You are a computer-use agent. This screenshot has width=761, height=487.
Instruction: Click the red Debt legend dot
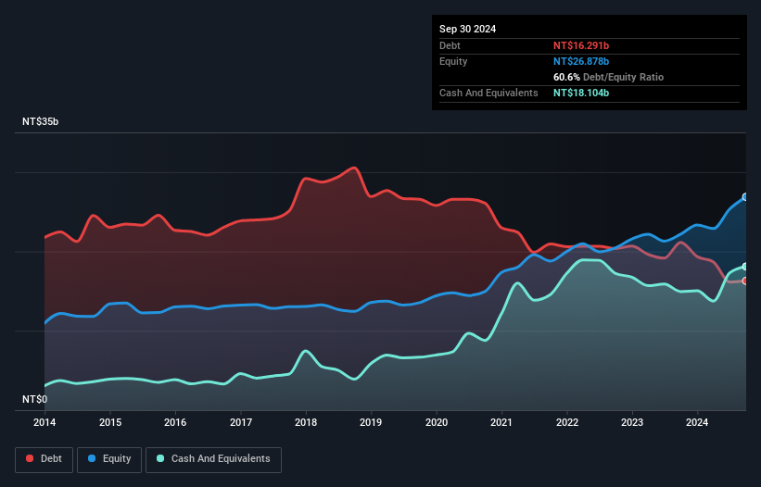(30, 458)
